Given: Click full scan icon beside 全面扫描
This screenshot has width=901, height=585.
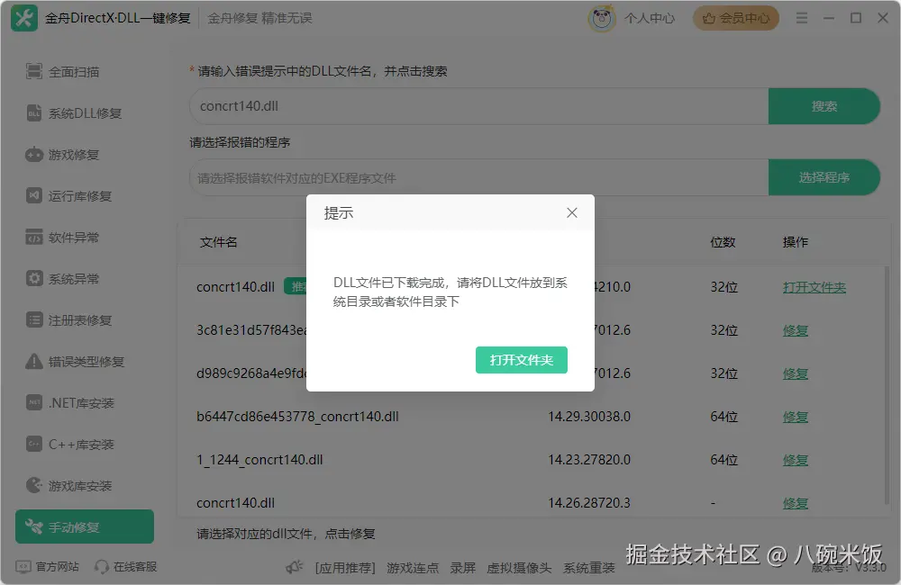Looking at the screenshot, I should coord(34,71).
